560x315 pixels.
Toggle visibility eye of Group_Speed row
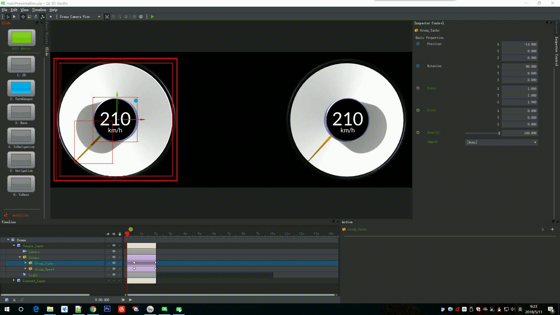(114, 269)
